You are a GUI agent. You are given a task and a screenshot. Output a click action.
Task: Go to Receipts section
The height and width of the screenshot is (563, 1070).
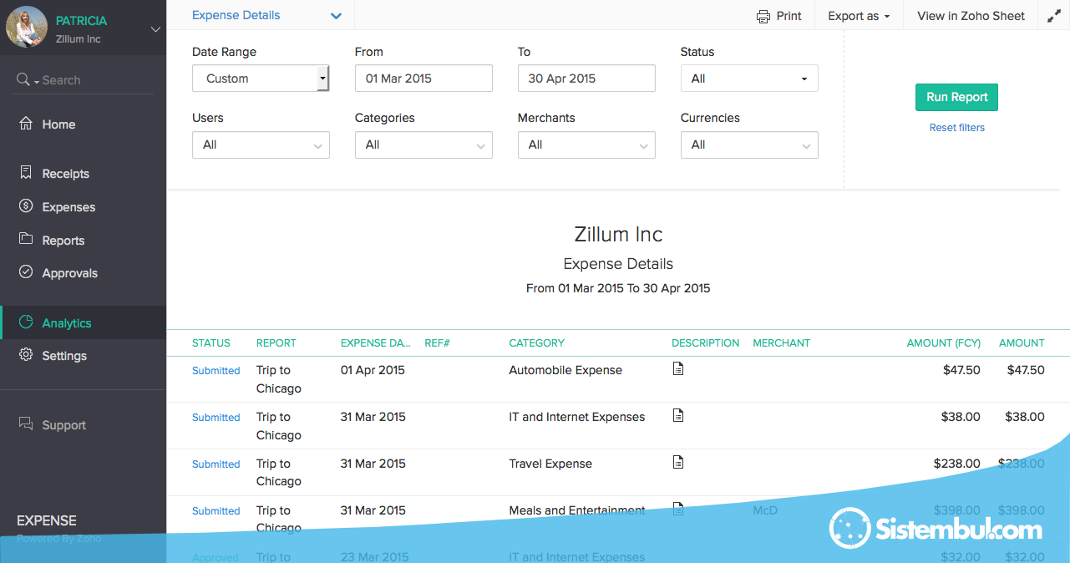(x=66, y=174)
